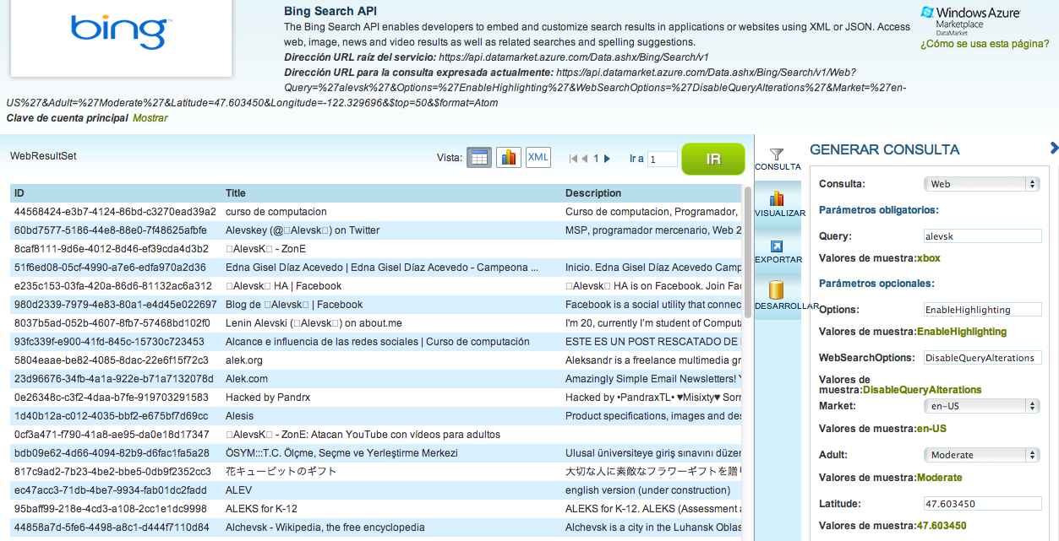Image resolution: width=1059 pixels, height=541 pixels.
Task: Collapse the Generar Consulta panel
Action: 1053,149
